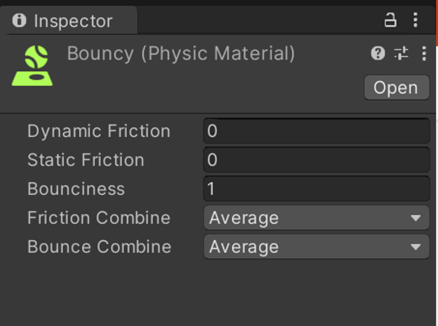Screen dimensions: 438x326
Task: Click the Open button
Action: point(397,88)
